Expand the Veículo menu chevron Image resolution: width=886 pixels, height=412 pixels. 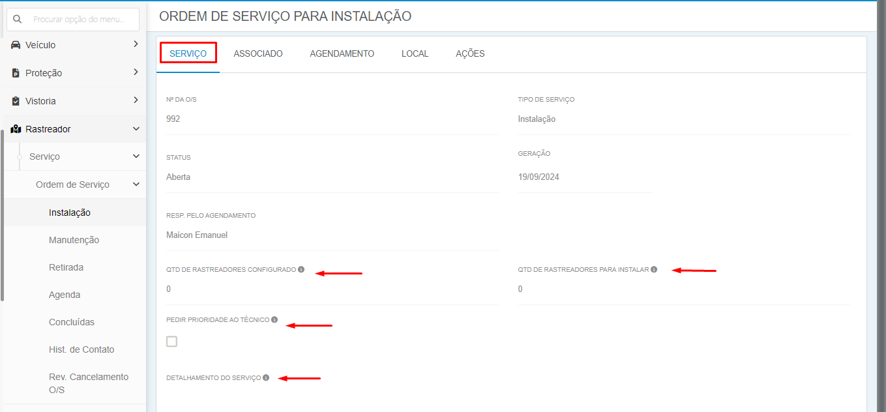tap(136, 44)
